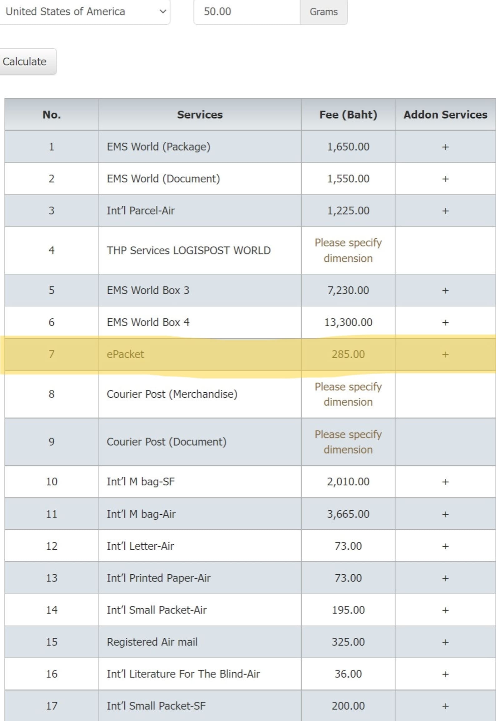Click the plus icon for Literature For The Blind-Air

tap(445, 674)
